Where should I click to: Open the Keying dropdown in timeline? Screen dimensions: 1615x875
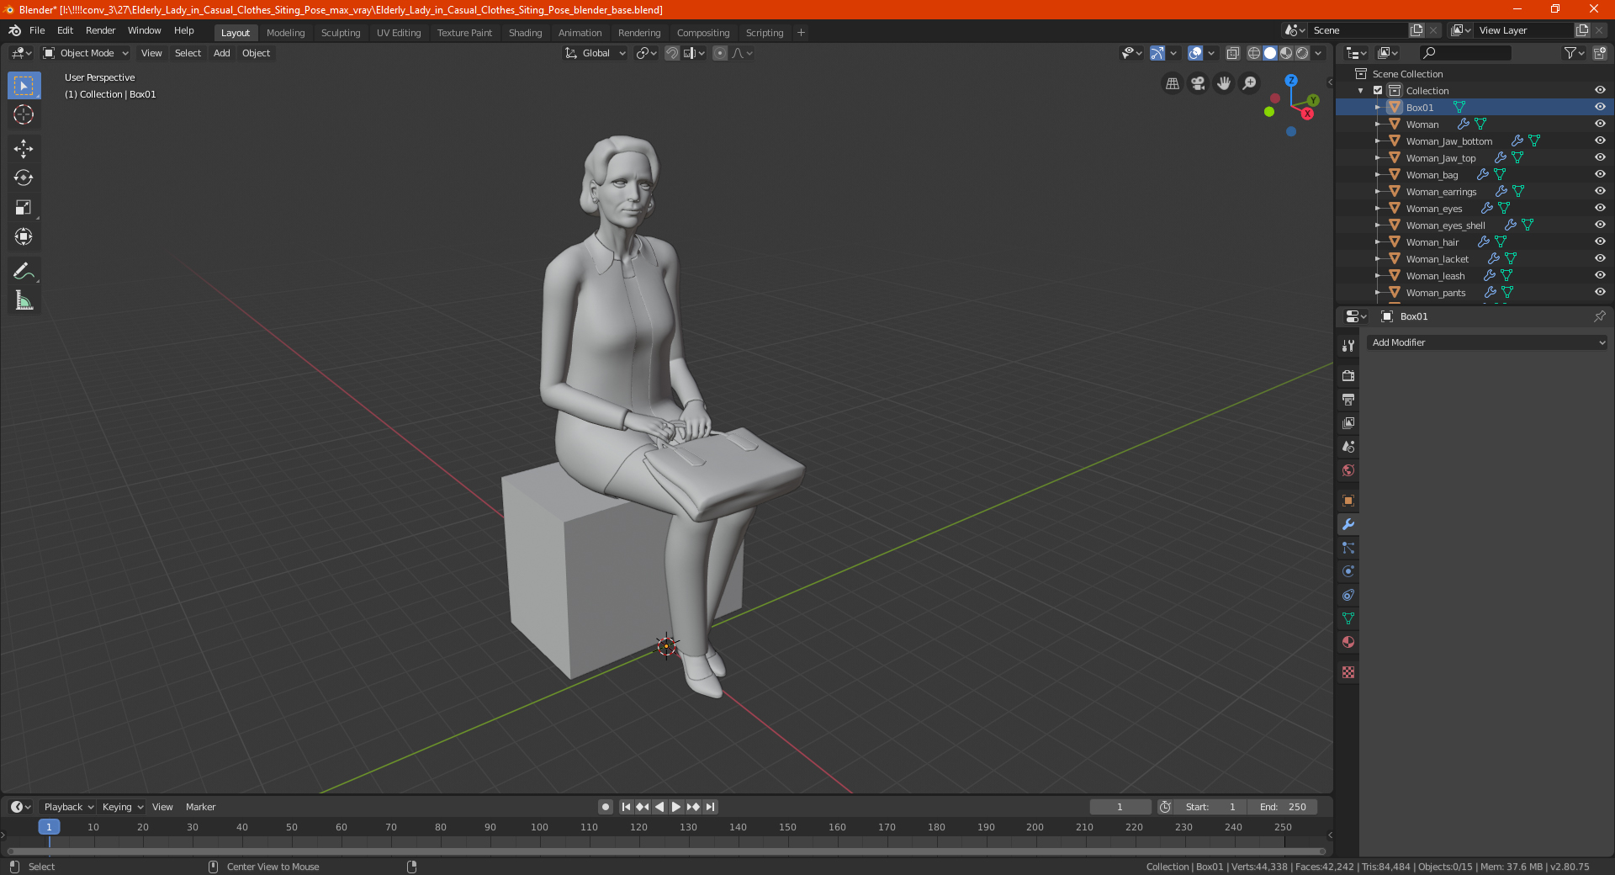122,807
